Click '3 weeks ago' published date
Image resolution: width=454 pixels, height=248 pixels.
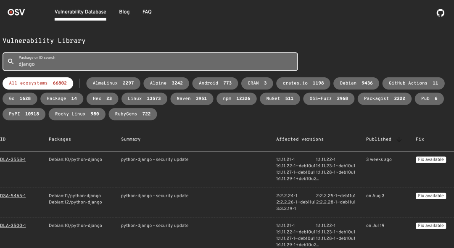point(379,159)
